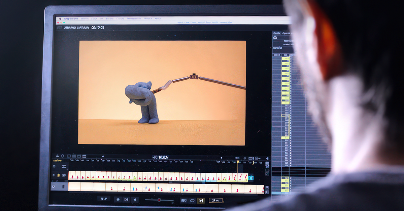Click the orange-outlined frame rate field
The width and height of the screenshot is (404, 211).
tap(215, 201)
